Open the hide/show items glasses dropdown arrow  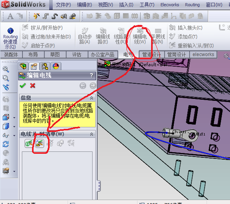[14, 135]
